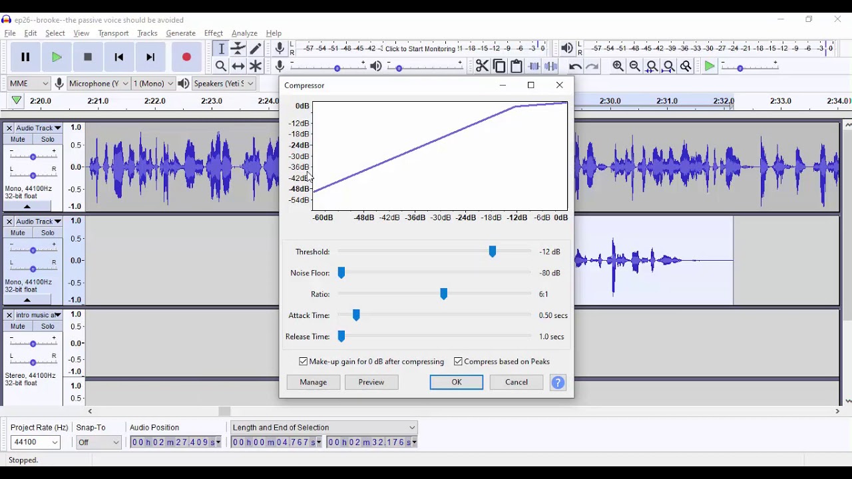The width and height of the screenshot is (852, 479).
Task: Solo the intro music track
Action: pos(47,327)
